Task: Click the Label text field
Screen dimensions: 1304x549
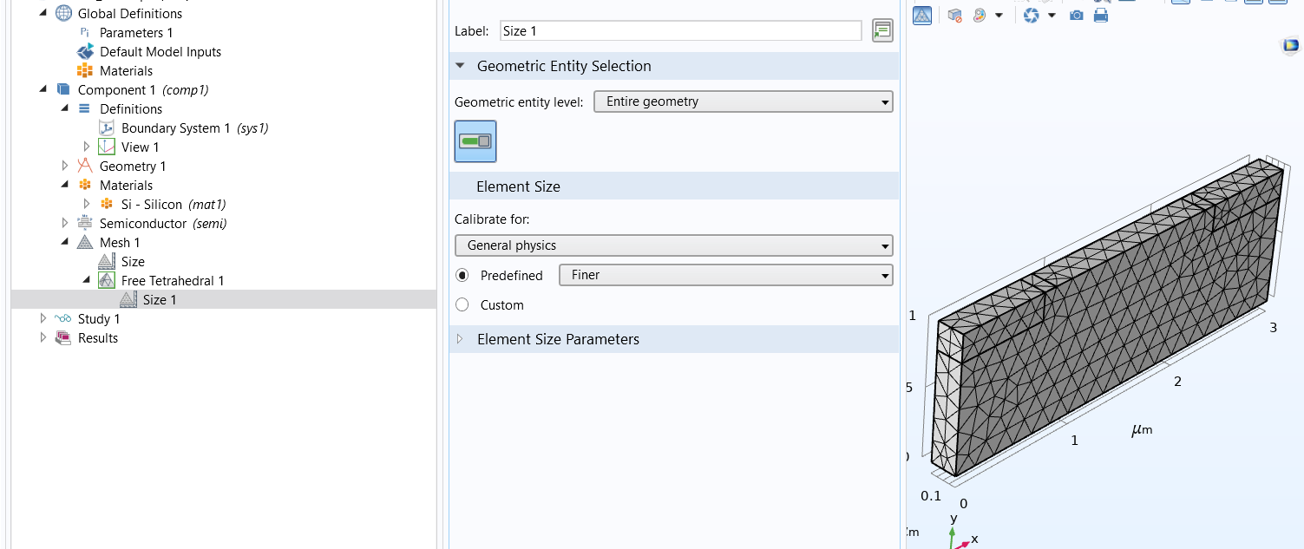Action: (x=680, y=31)
